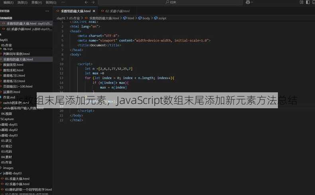315x195 pixels.
Task: Click the 求数组的最大值.html breadcrumb segment
Action: click(x=104, y=18)
